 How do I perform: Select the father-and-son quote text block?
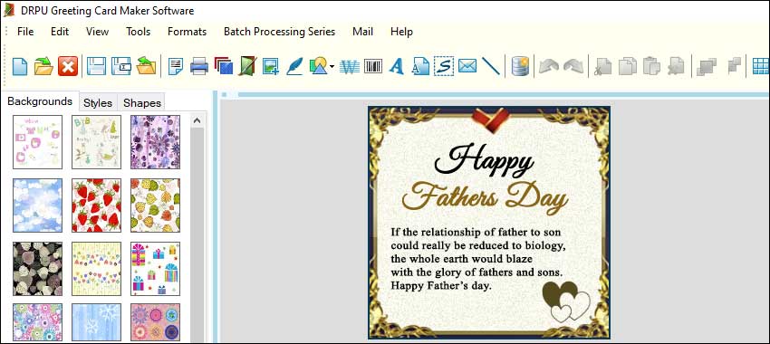479,259
